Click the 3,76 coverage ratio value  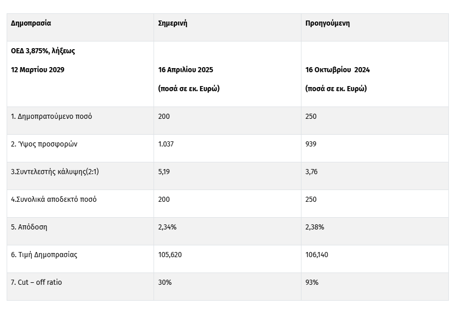(311, 172)
